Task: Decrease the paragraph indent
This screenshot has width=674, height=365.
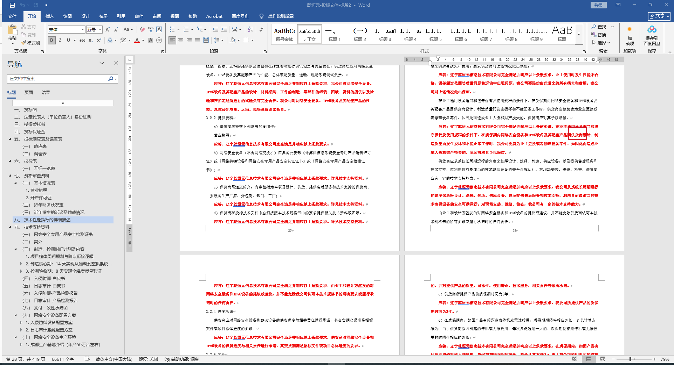Action: coord(215,30)
